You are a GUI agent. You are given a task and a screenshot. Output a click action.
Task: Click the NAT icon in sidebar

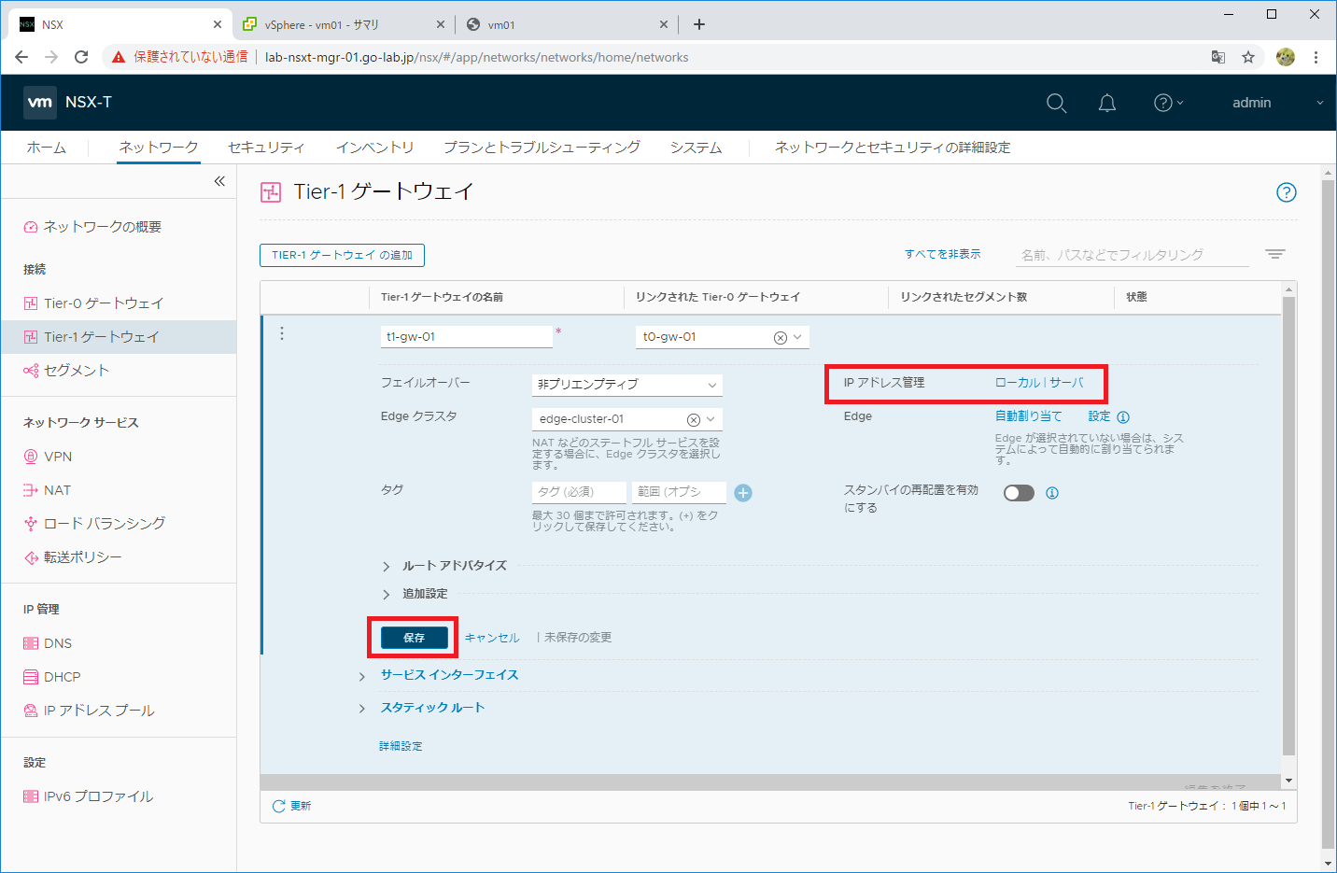[31, 490]
